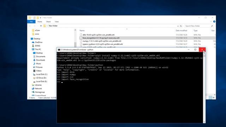Open the Share ribbon tab
The image size is (226, 127).
click(48, 22)
